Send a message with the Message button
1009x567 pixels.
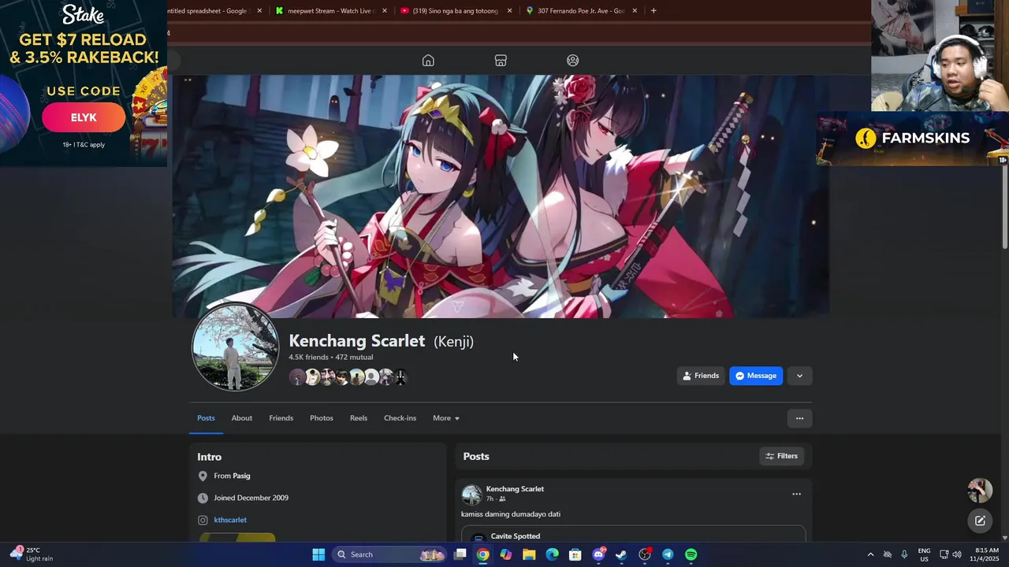[756, 376]
